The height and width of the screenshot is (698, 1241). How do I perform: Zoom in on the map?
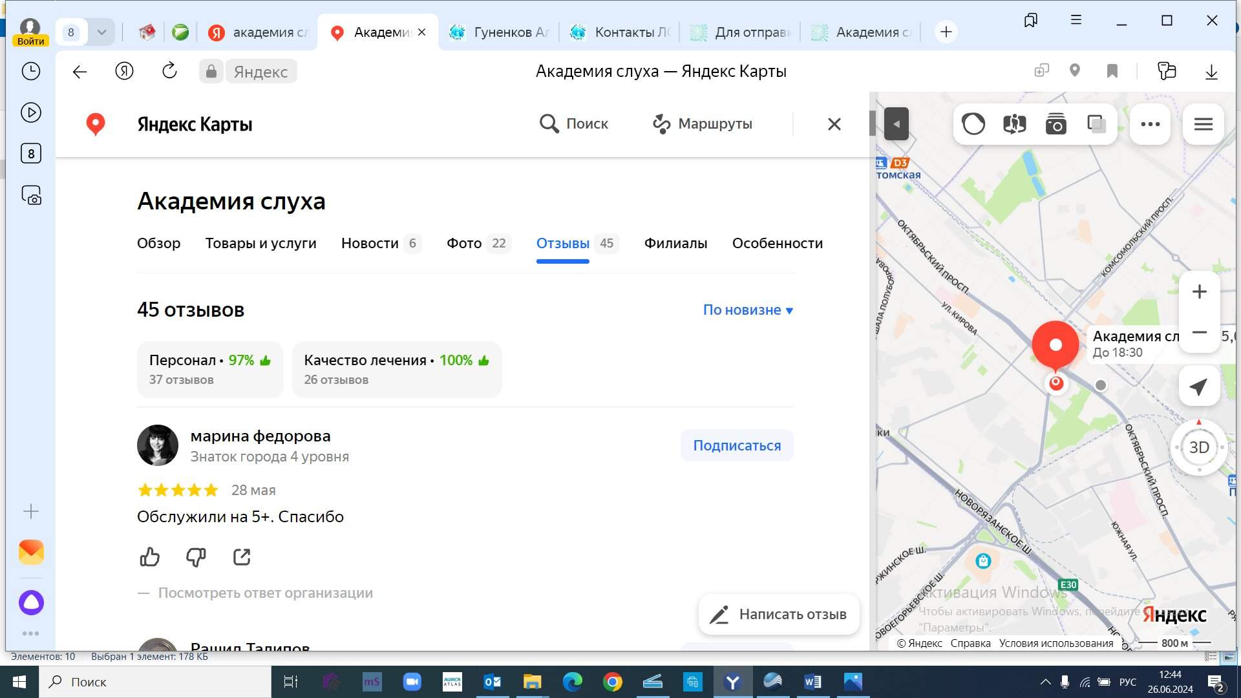1199,292
